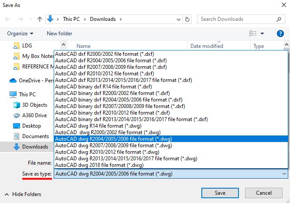Click the Save button
Image resolution: width=290 pixels, height=203 pixels.
tap(220, 193)
